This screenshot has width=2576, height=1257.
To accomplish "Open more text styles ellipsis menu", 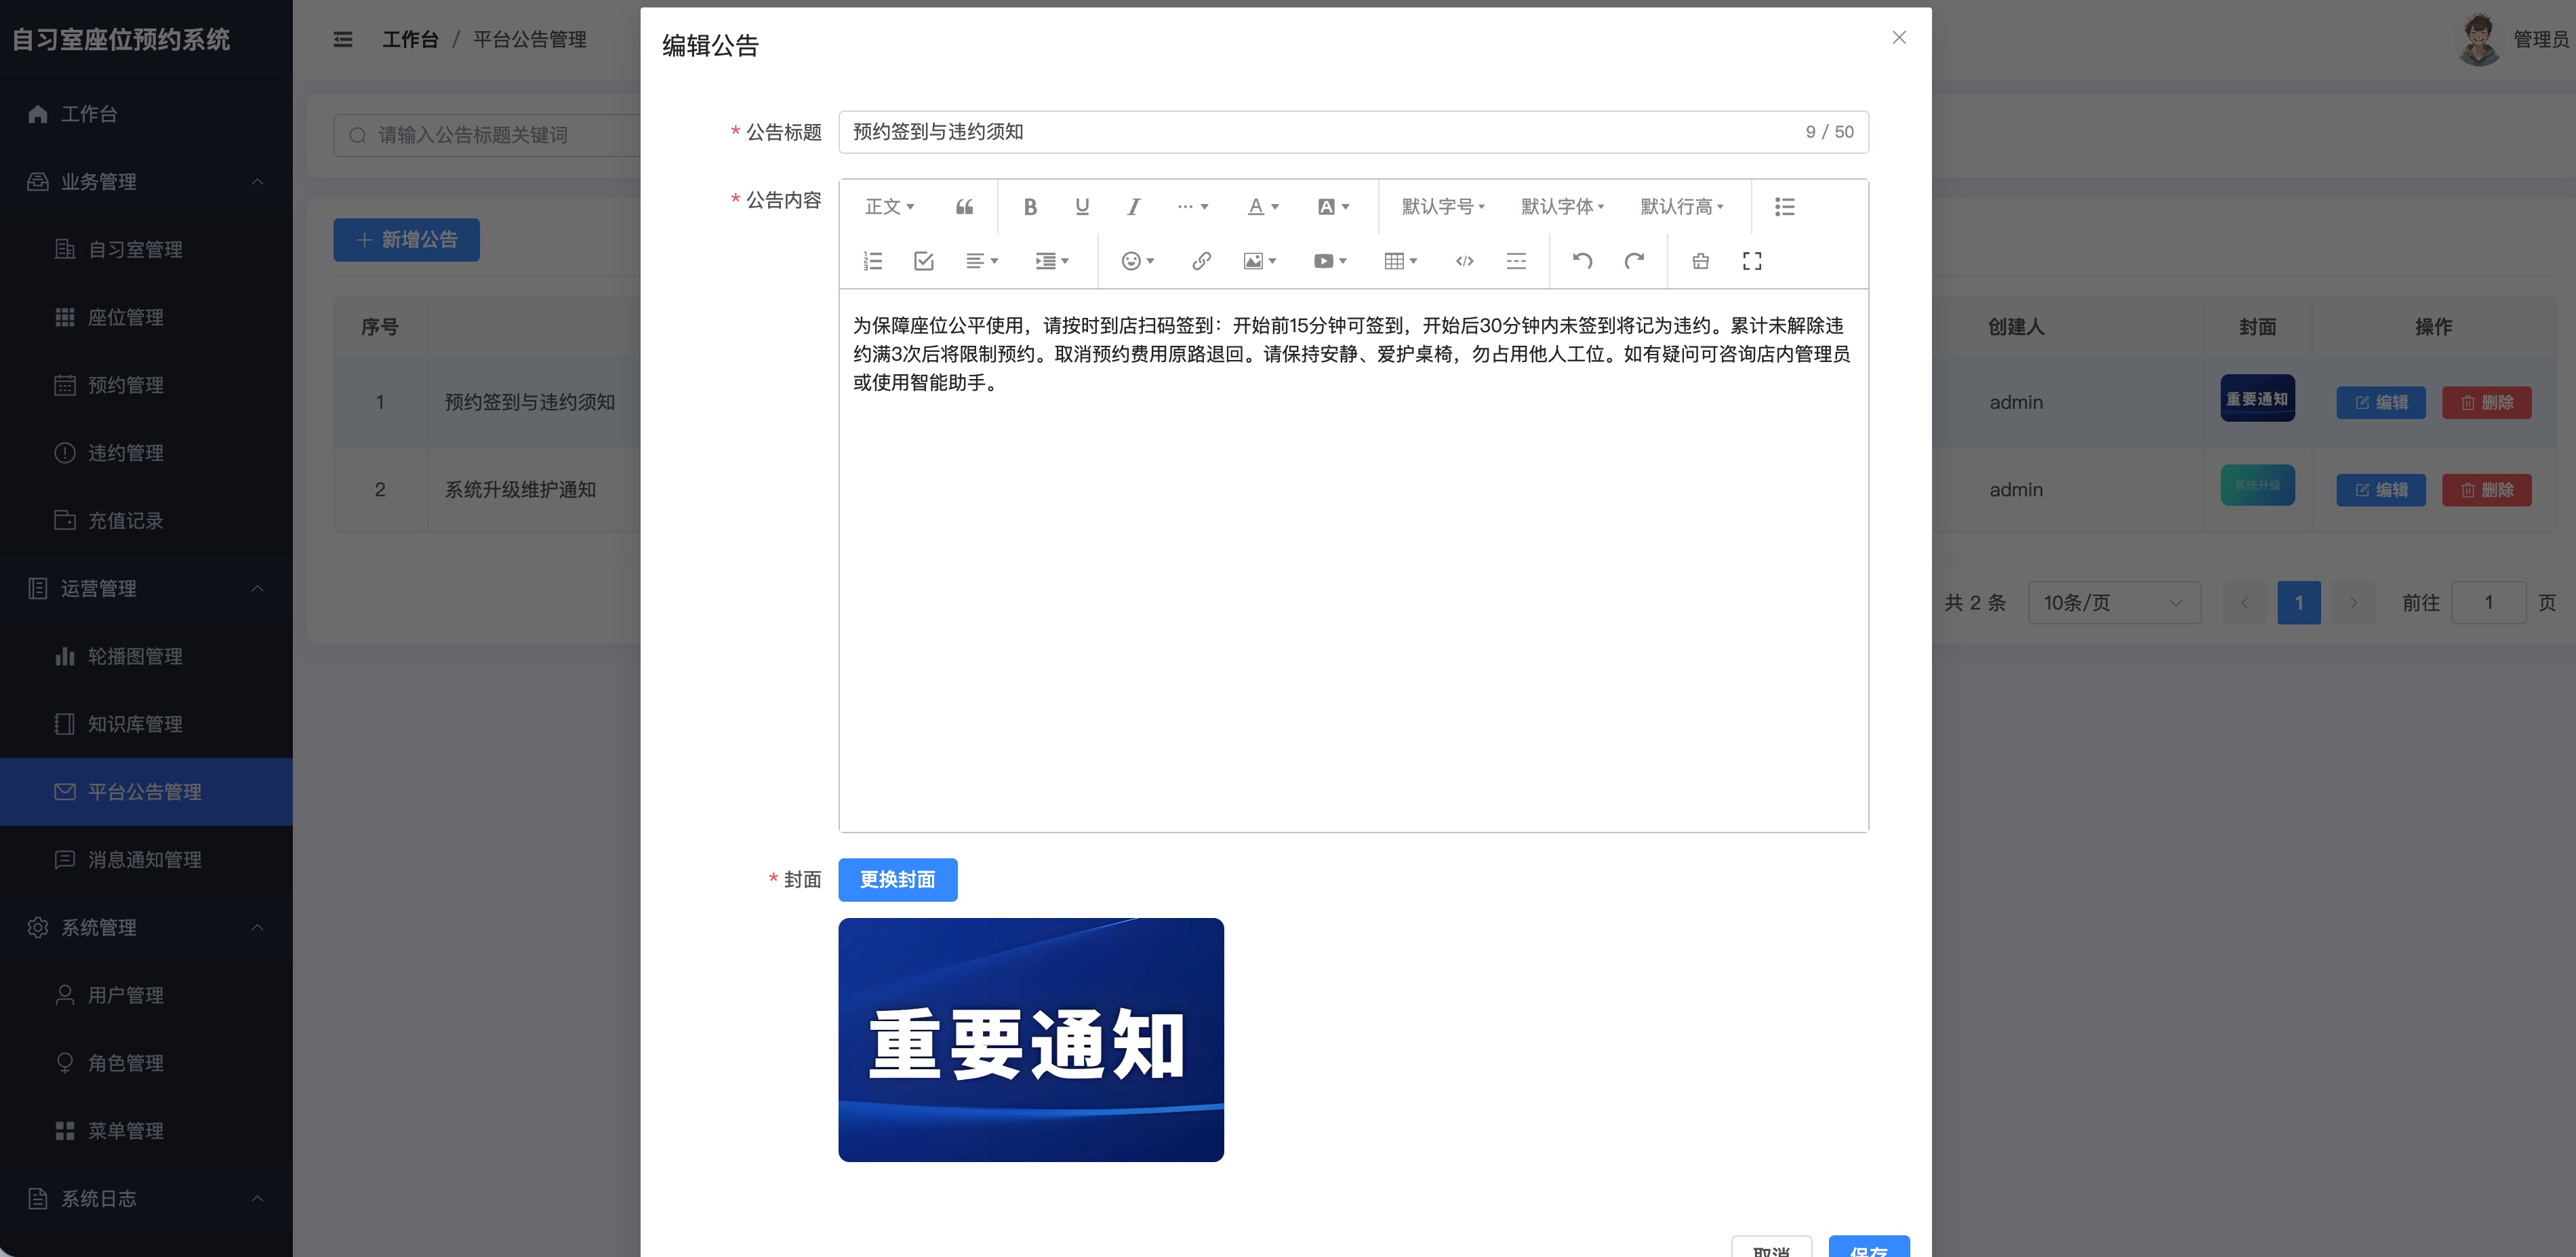I will click(1192, 207).
